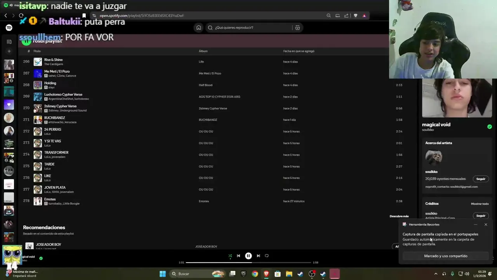Click the 'Marcado y uso compartido' button
The image size is (497, 280).
[x=446, y=256]
